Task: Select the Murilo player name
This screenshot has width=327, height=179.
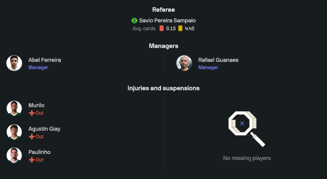Action: [x=36, y=105]
